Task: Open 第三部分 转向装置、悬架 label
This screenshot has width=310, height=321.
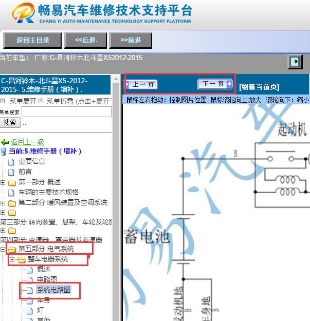Action: 56,222
